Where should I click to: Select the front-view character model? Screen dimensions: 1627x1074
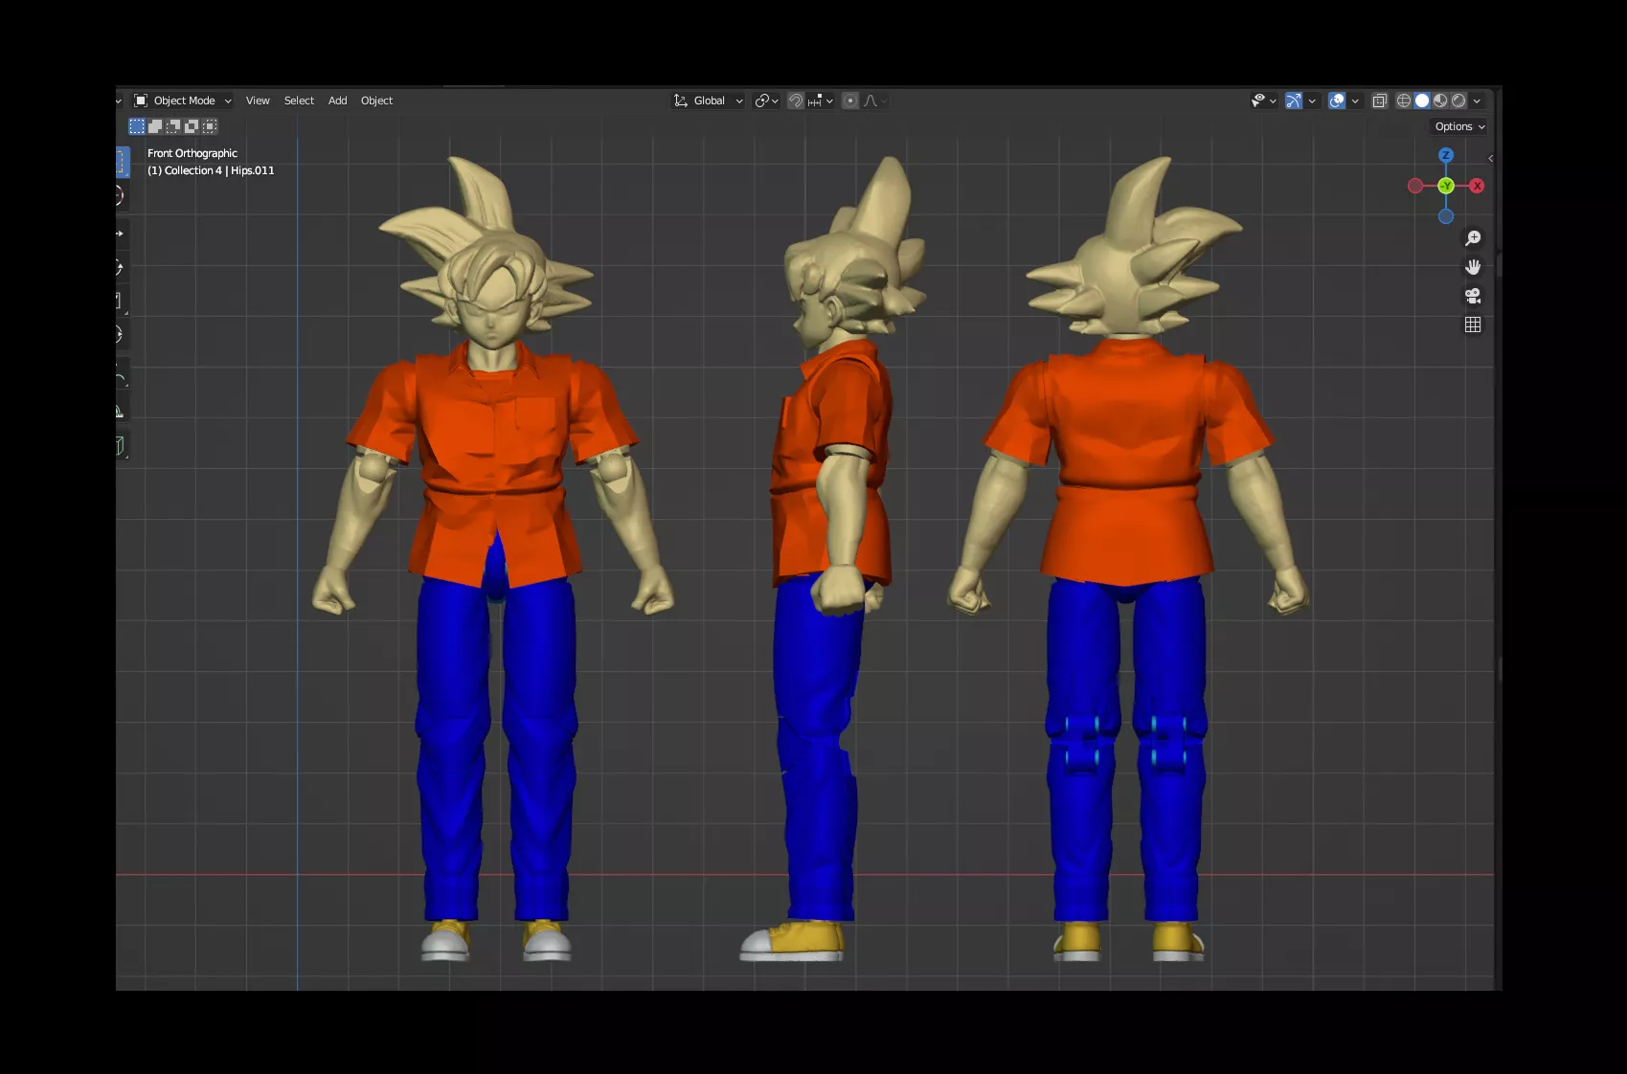pyautogui.click(x=492, y=559)
